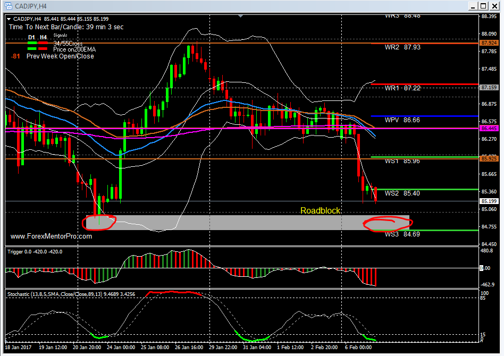This screenshot has width=504, height=356.
Task: Select the red H4 34/55Cross signal light
Action: pos(43,43)
